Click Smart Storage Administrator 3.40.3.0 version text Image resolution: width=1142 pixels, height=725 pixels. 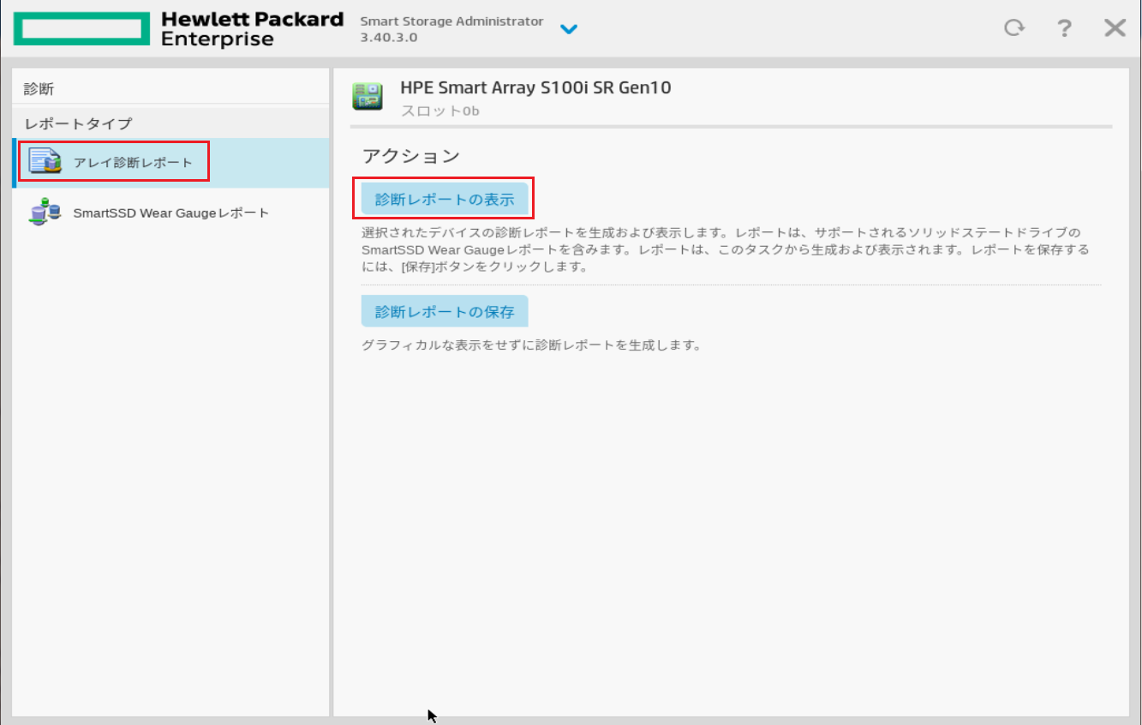(451, 30)
